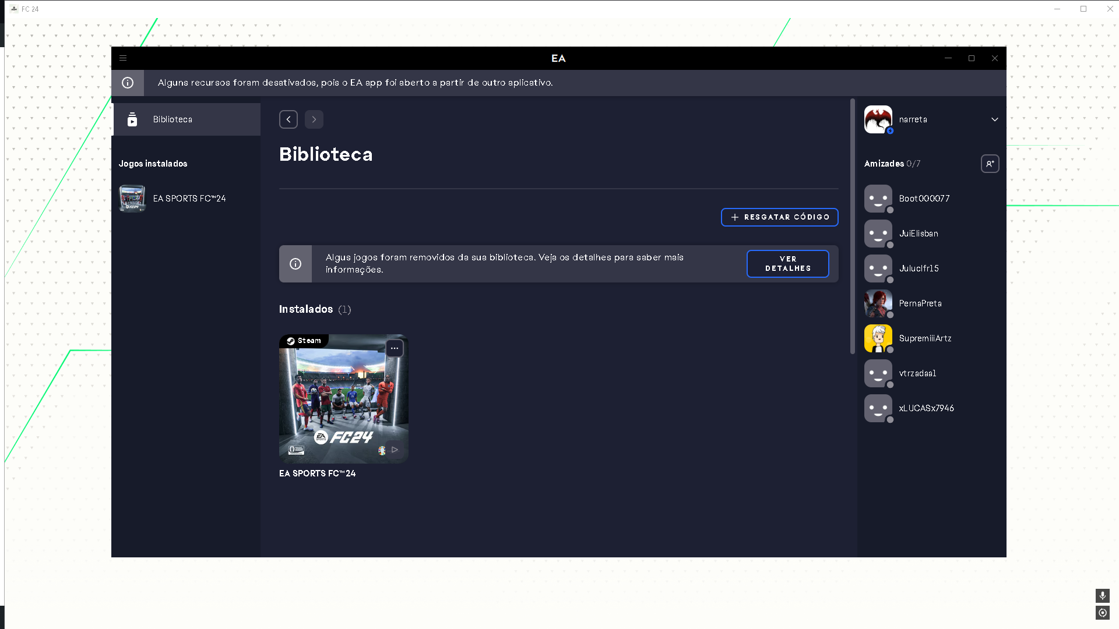This screenshot has width=1119, height=629.
Task: Click the add friend icon
Action: point(990,164)
